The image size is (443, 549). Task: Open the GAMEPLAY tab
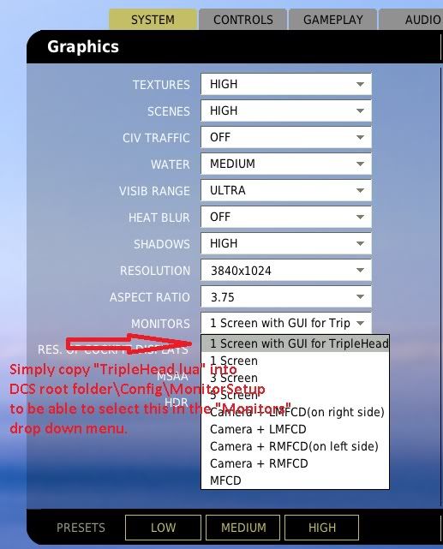333,20
